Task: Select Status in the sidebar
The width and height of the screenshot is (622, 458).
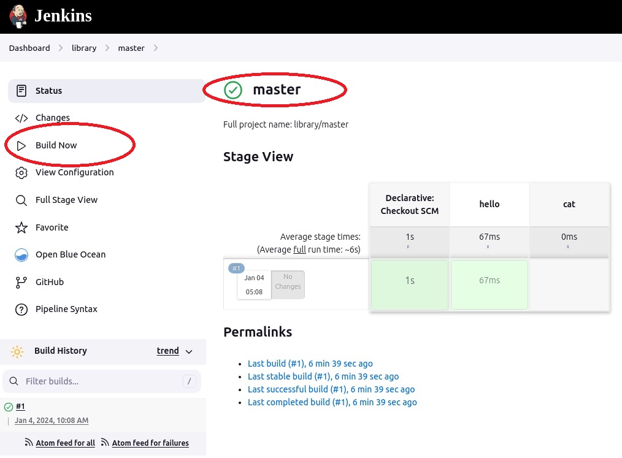Action: point(107,91)
